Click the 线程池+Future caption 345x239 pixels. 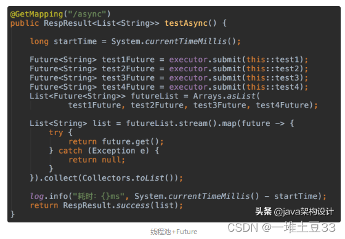pyautogui.click(x=174, y=232)
